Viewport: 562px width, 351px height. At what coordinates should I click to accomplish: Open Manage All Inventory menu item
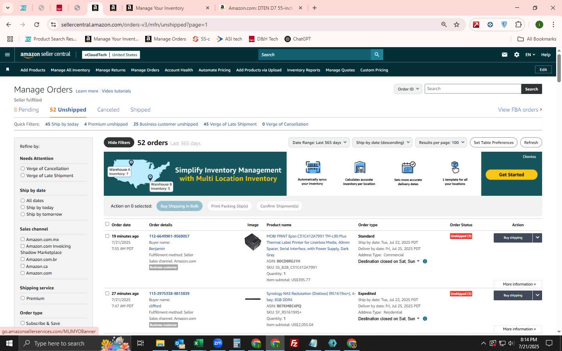pos(70,70)
